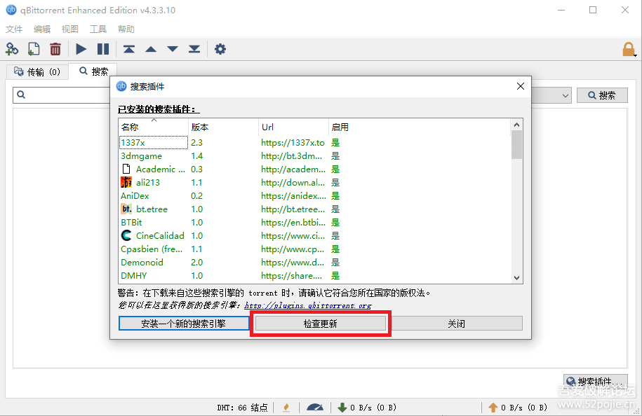Viewport: 642px width, 416px height.
Task: Click the 检查更新 button
Action: pos(320,324)
